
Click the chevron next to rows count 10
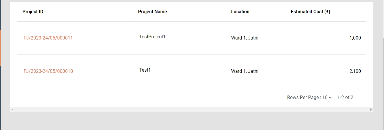click(x=330, y=98)
